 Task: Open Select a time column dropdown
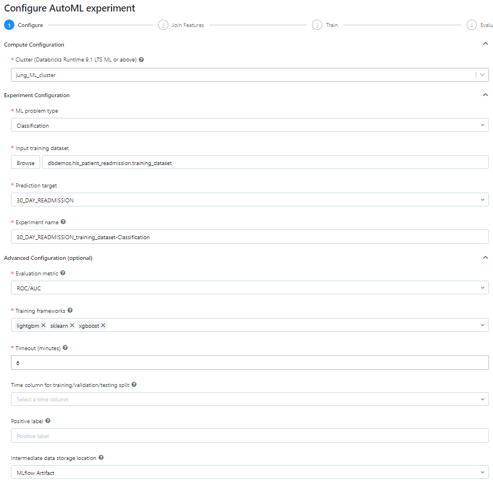coord(249,399)
